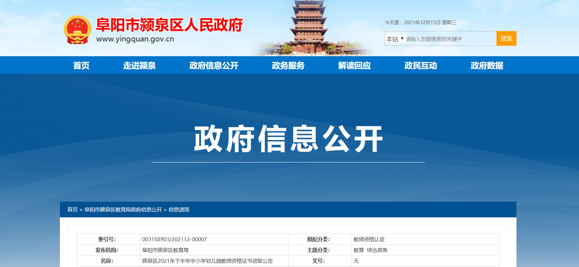Click the 综合政务 subject category value
This screenshot has height=267, width=579.
pos(377,250)
